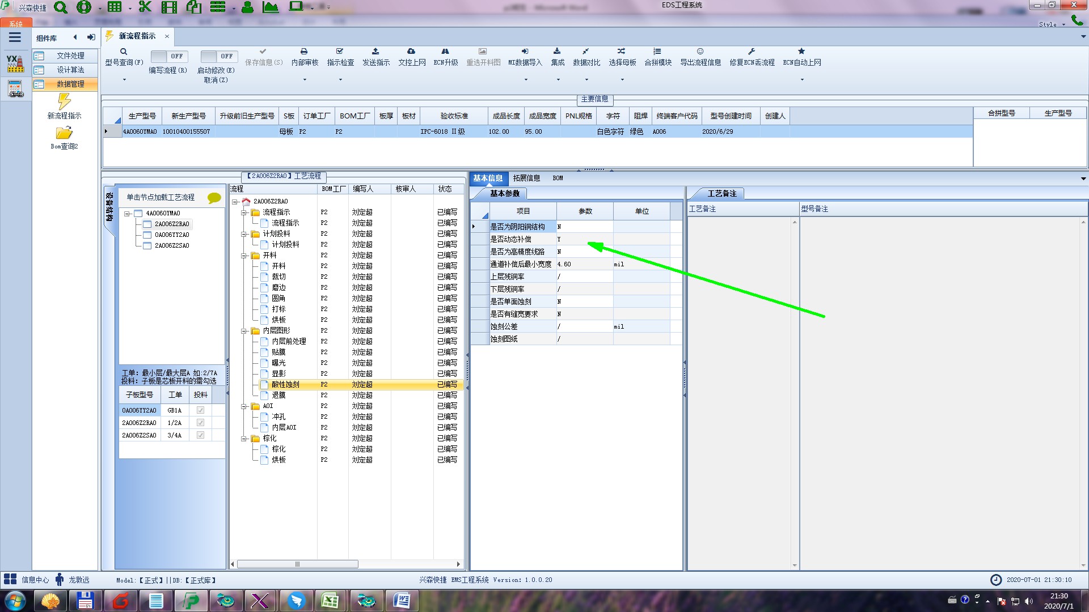Select the 退膜 process node
The height and width of the screenshot is (612, 1089).
tap(278, 395)
